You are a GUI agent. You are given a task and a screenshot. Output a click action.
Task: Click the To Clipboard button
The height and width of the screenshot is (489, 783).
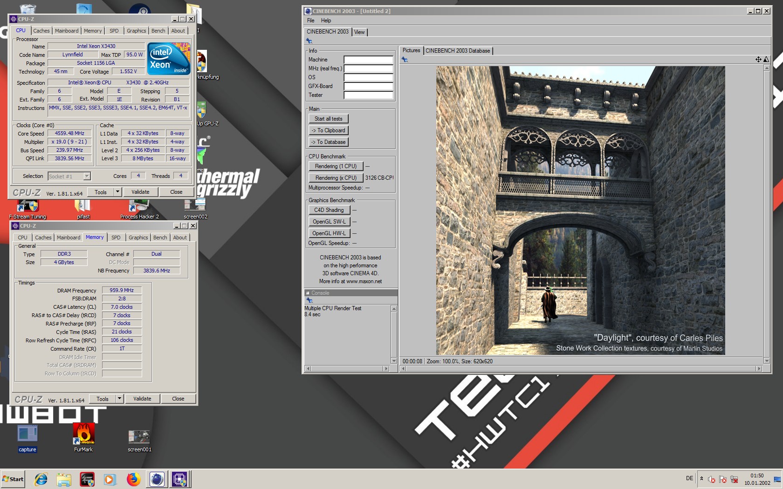[x=329, y=130]
